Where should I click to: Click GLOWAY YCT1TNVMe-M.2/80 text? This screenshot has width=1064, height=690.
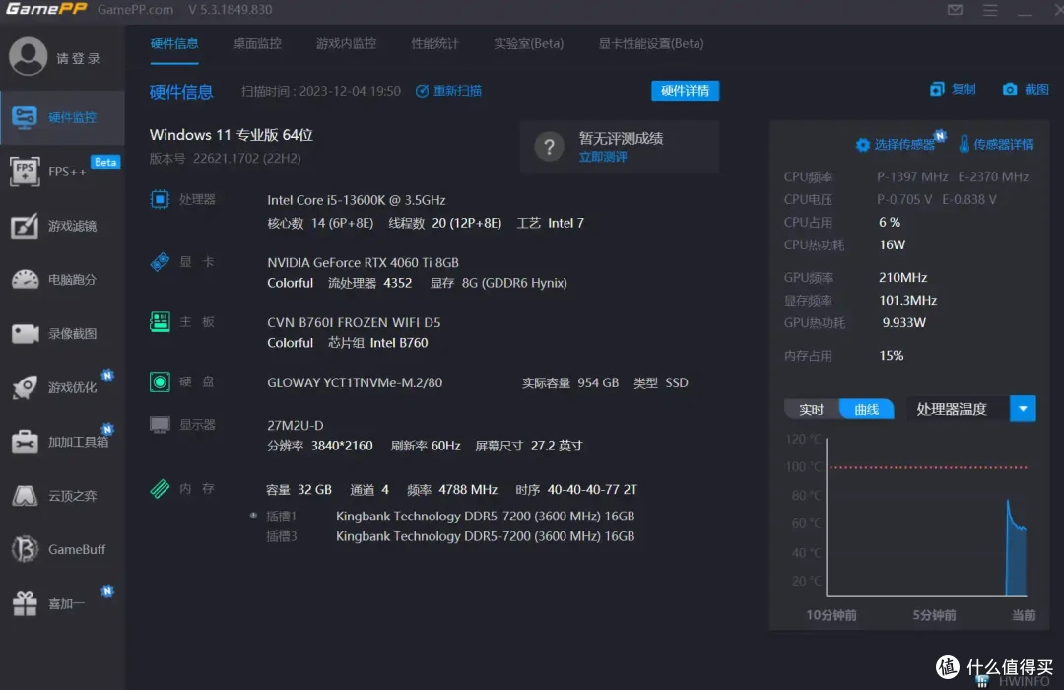(355, 382)
